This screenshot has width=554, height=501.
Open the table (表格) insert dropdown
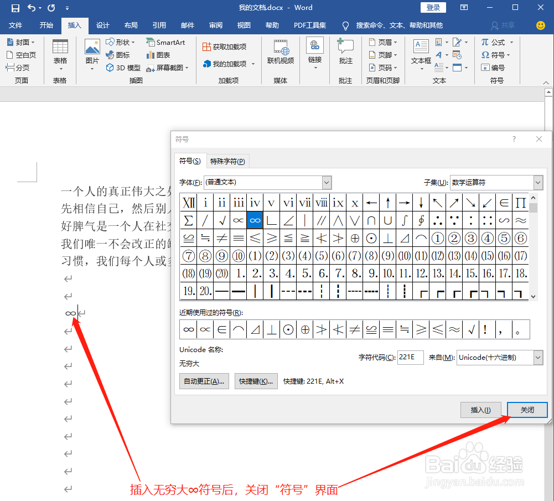click(60, 55)
